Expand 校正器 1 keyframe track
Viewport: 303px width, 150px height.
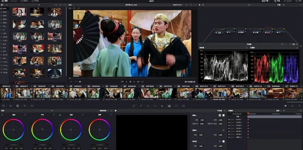pyautogui.click(x=235, y=120)
